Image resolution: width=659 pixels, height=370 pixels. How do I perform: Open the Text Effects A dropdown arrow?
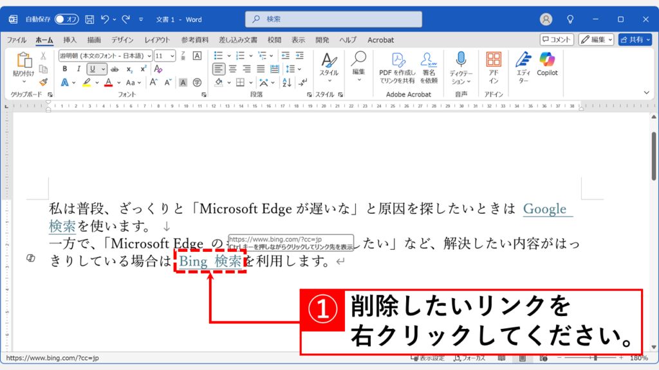pos(74,83)
